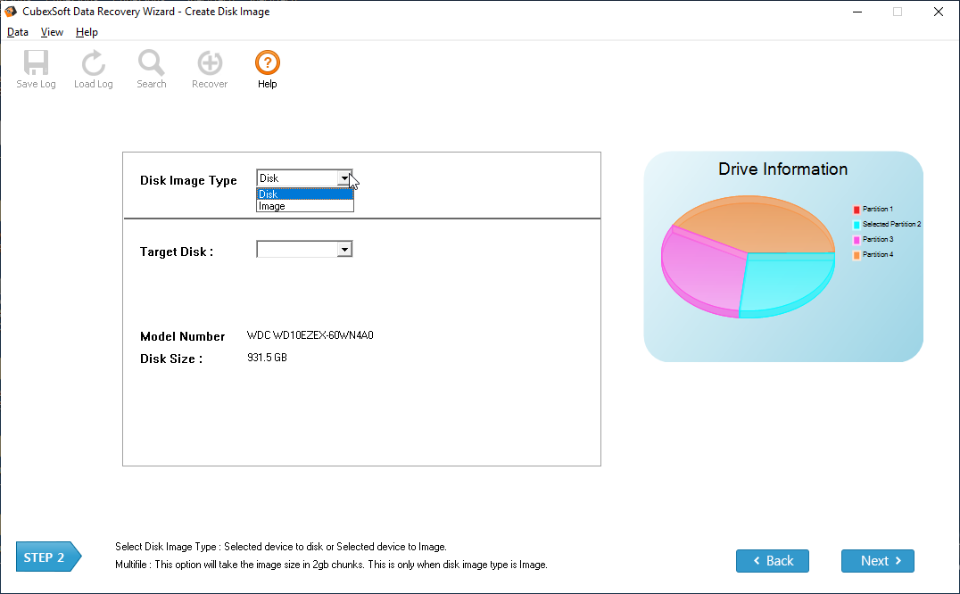Open the Data menu

pyautogui.click(x=18, y=32)
